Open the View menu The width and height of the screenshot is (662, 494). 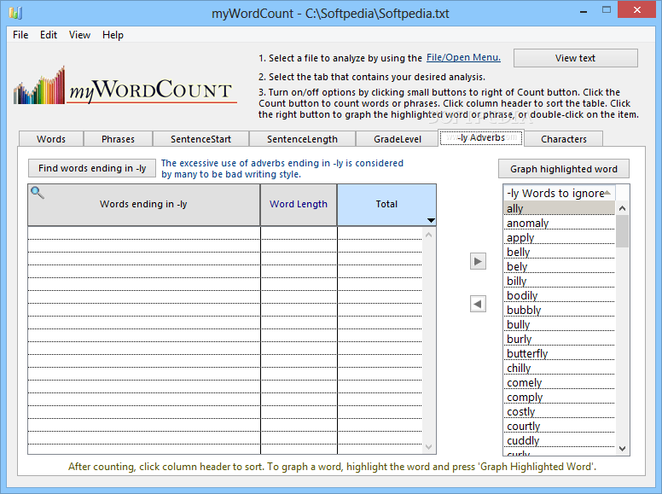point(79,35)
